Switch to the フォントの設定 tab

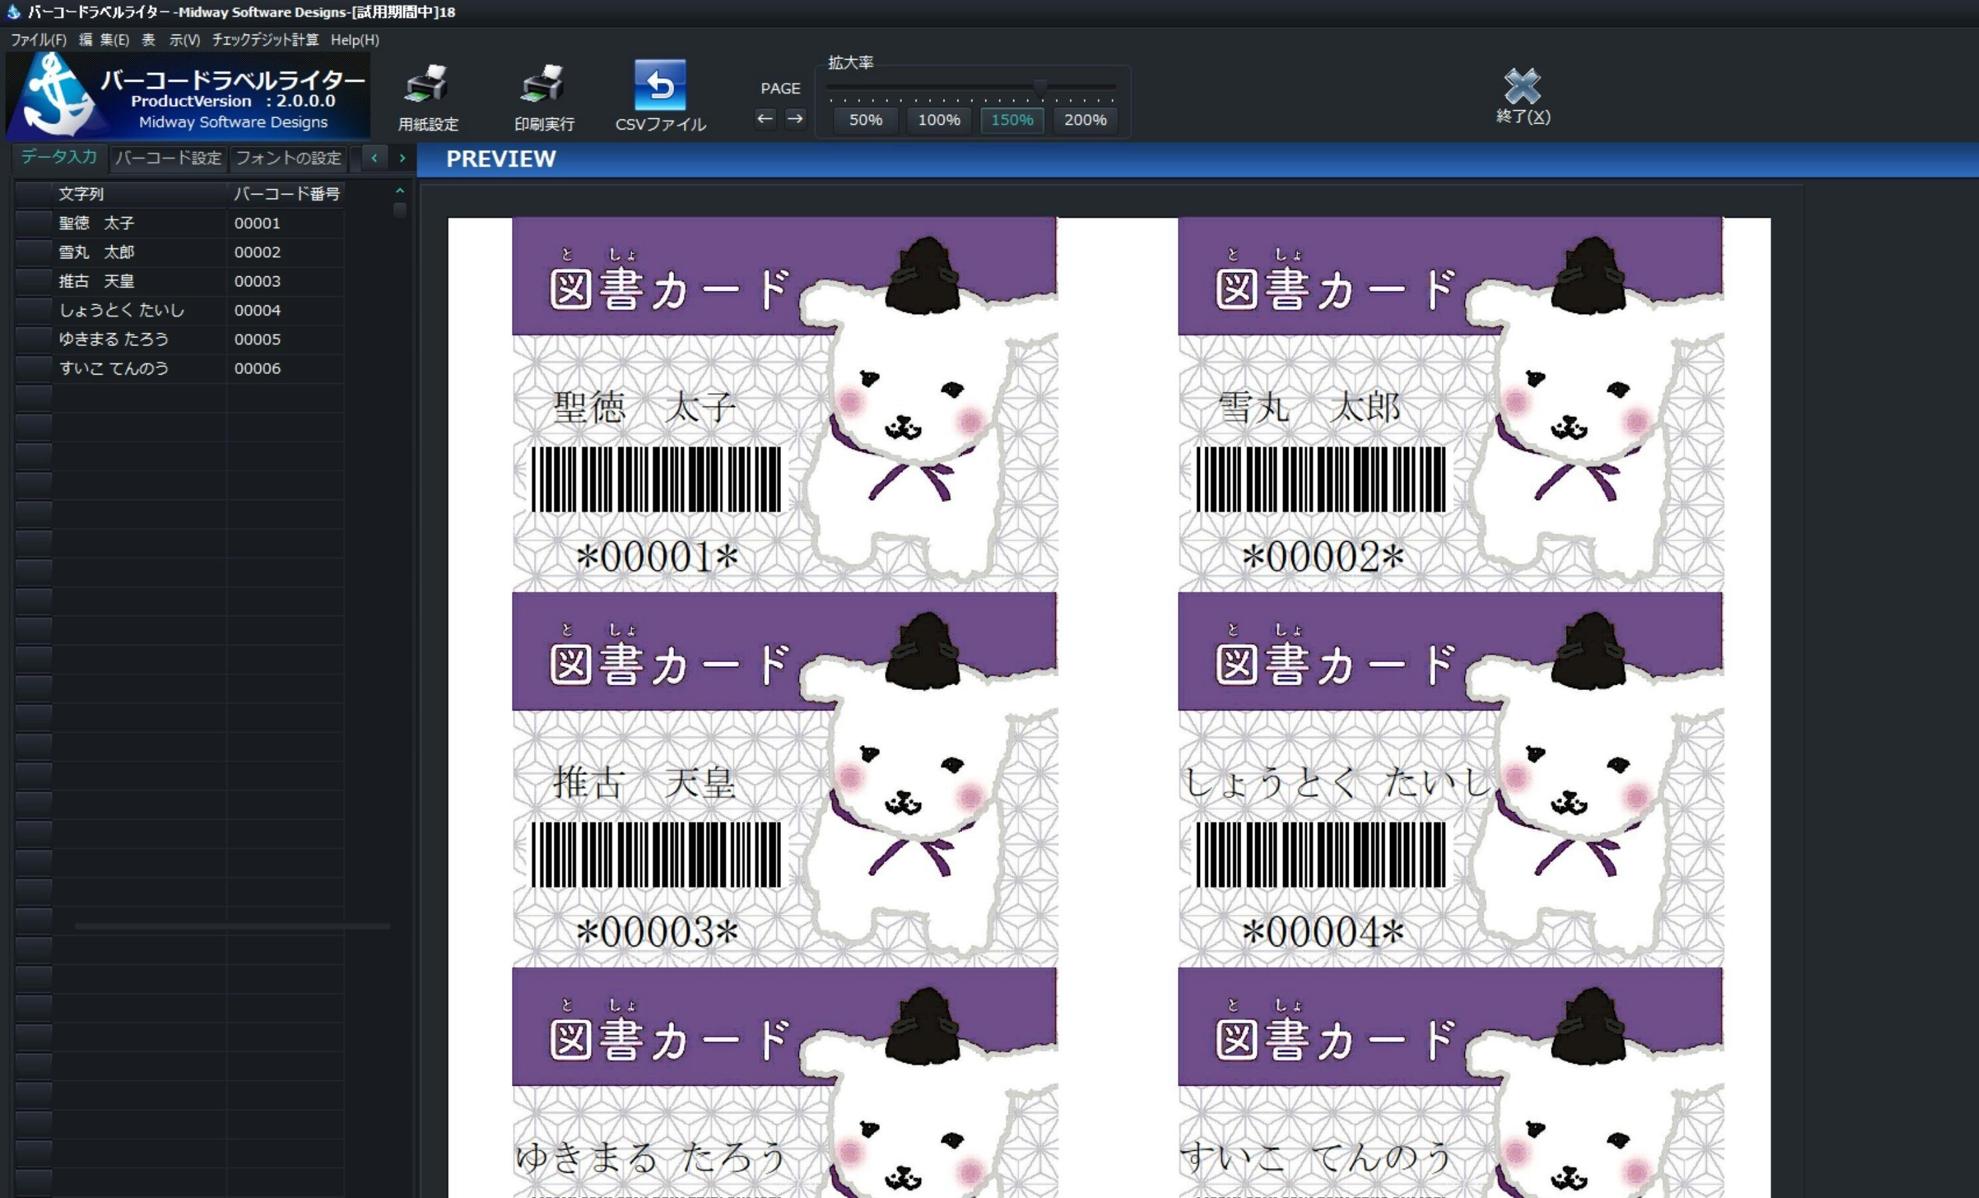pos(288,158)
